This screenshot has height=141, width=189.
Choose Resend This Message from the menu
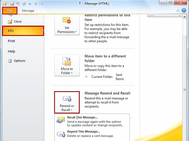pos(83,131)
